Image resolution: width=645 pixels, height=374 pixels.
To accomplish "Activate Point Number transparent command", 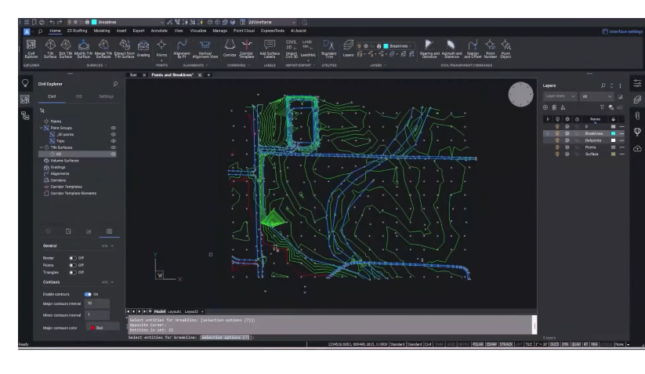I will [x=490, y=49].
